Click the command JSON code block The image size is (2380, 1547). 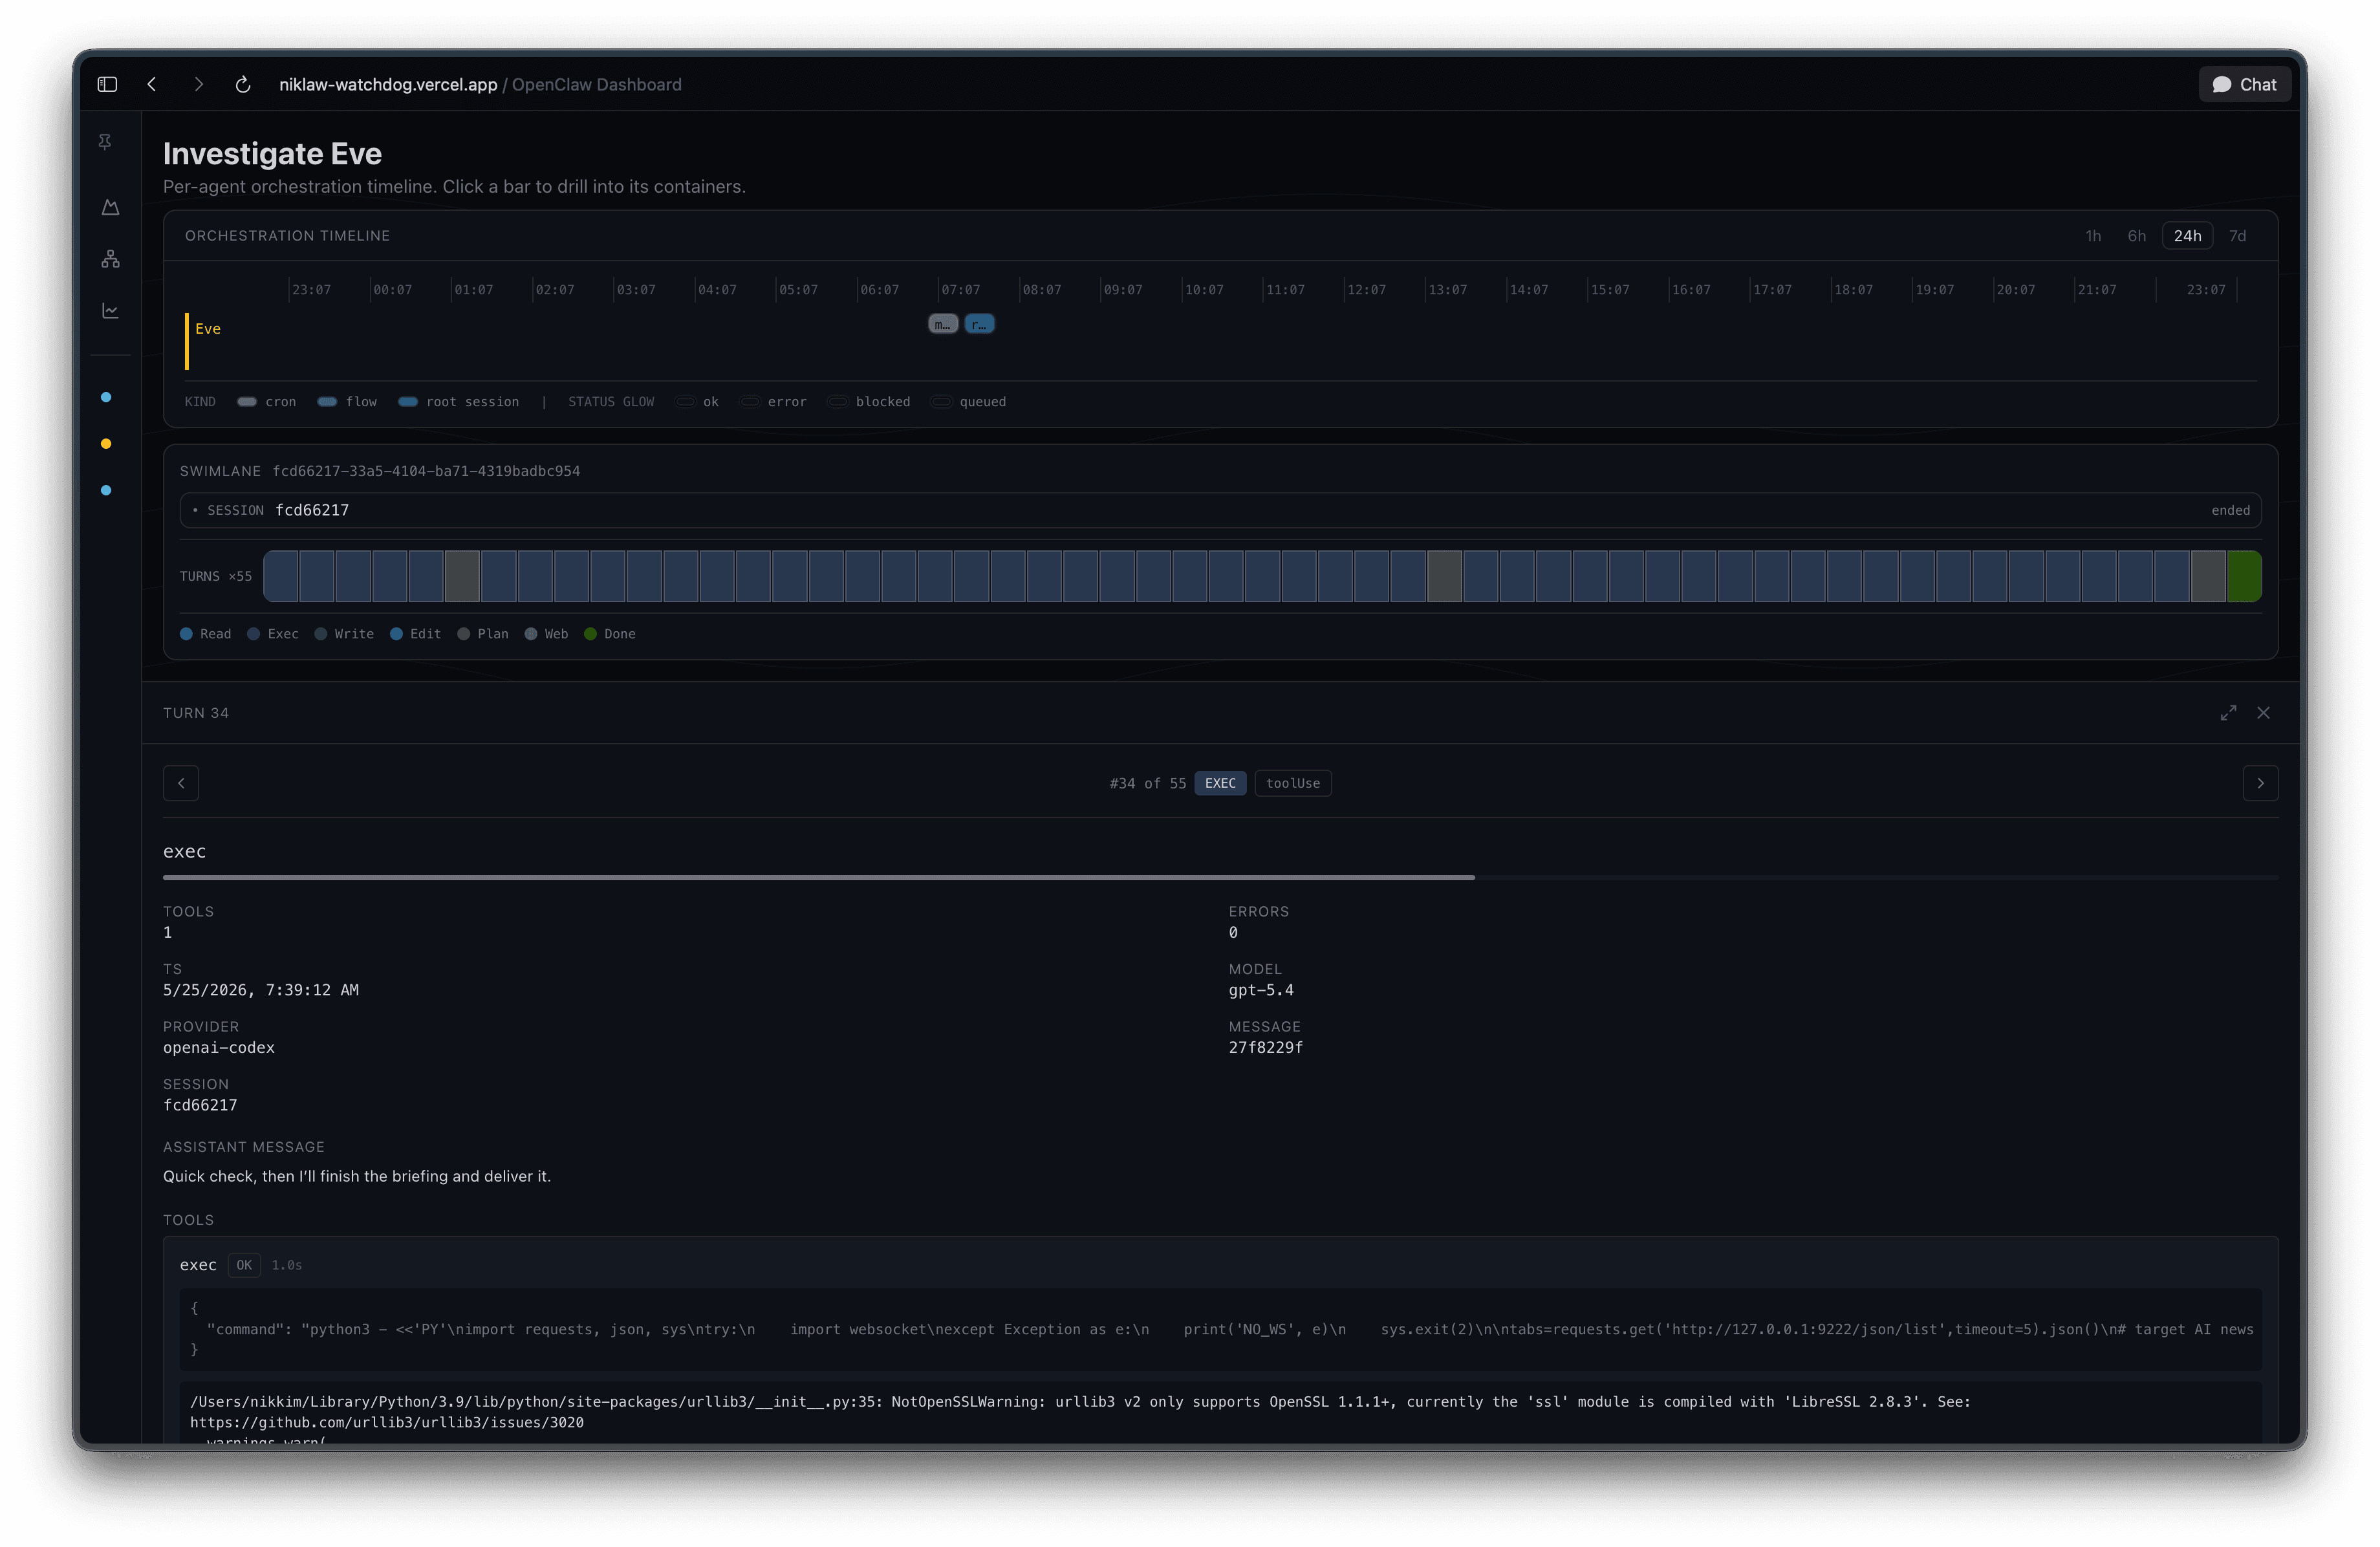[1220, 1329]
